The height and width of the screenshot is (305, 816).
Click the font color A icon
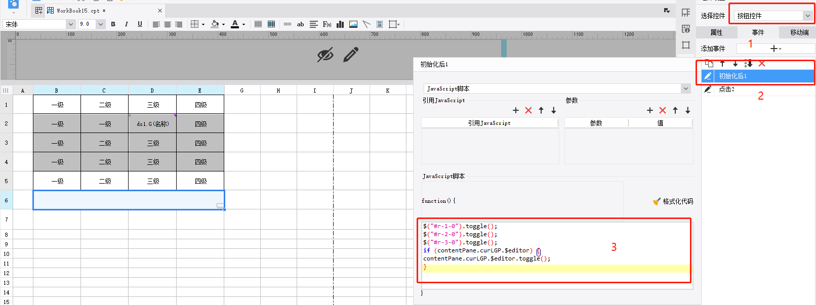pos(235,24)
